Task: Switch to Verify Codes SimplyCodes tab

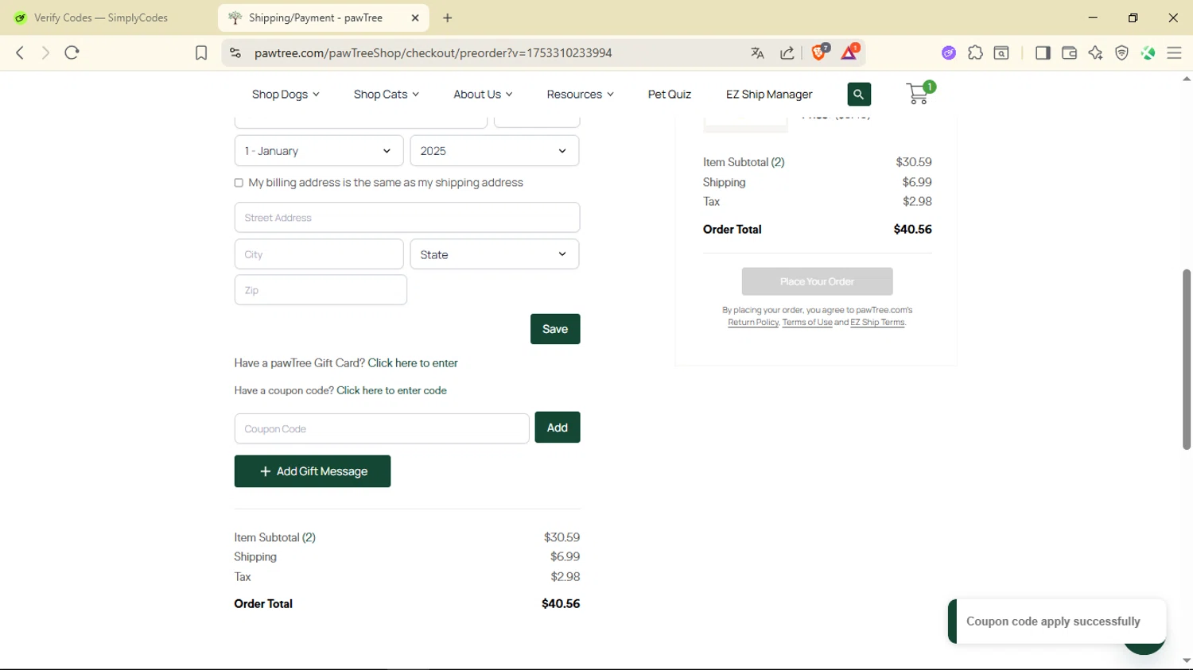Action: tap(101, 17)
